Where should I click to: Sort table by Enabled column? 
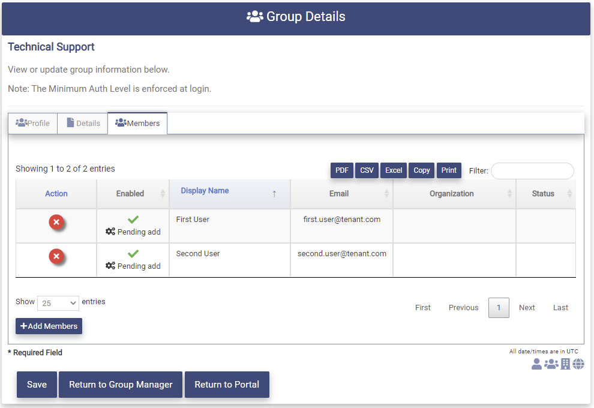(132, 194)
